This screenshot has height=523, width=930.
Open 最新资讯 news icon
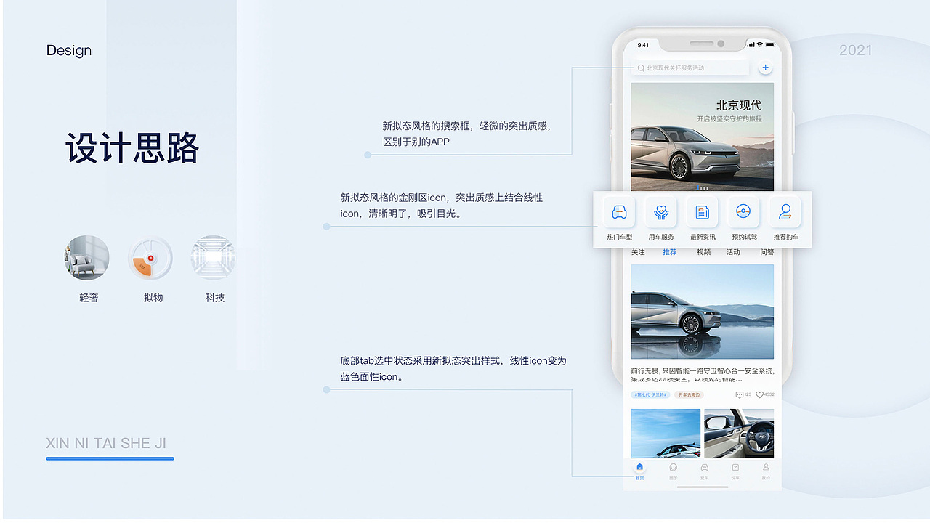tap(703, 212)
